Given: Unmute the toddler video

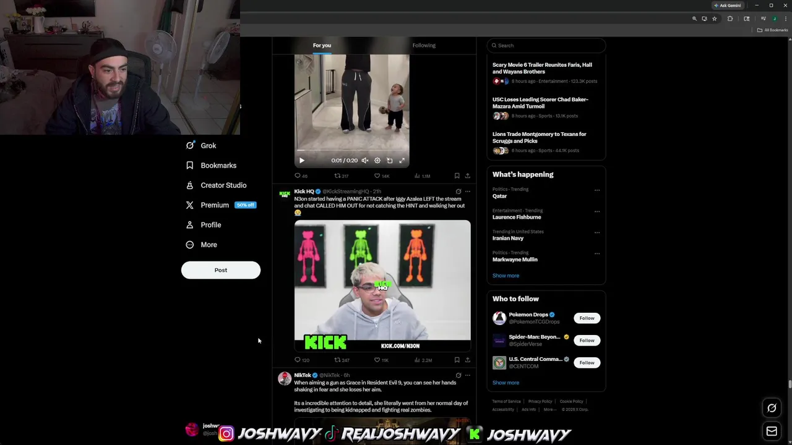Looking at the screenshot, I should [x=365, y=161].
